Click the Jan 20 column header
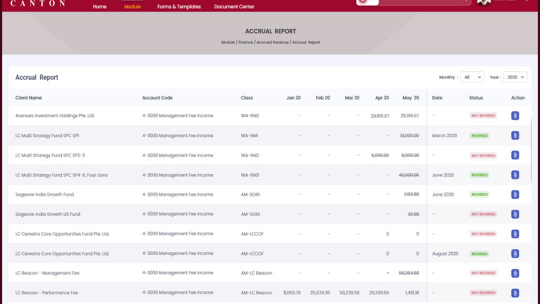The height and width of the screenshot is (304, 540). point(293,98)
